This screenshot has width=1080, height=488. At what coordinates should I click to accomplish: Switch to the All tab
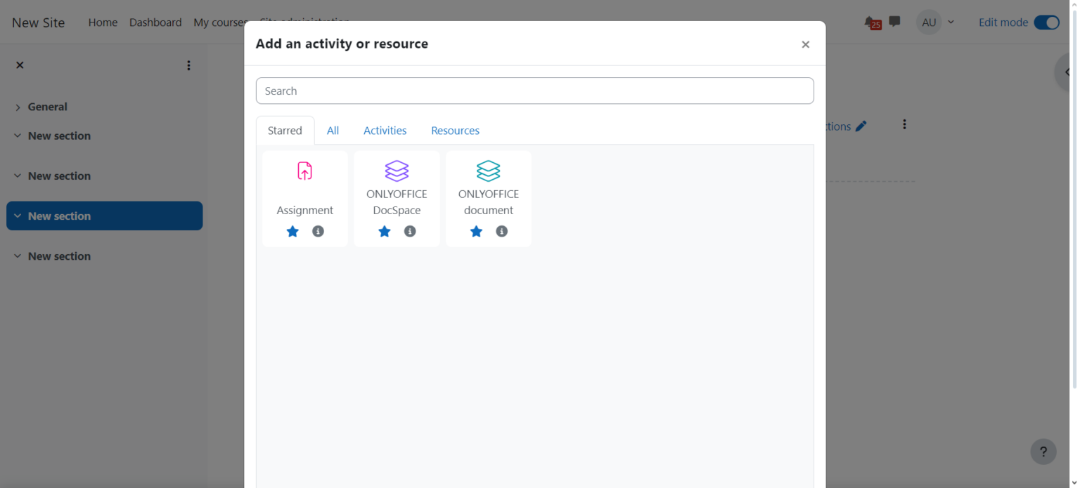(x=333, y=131)
